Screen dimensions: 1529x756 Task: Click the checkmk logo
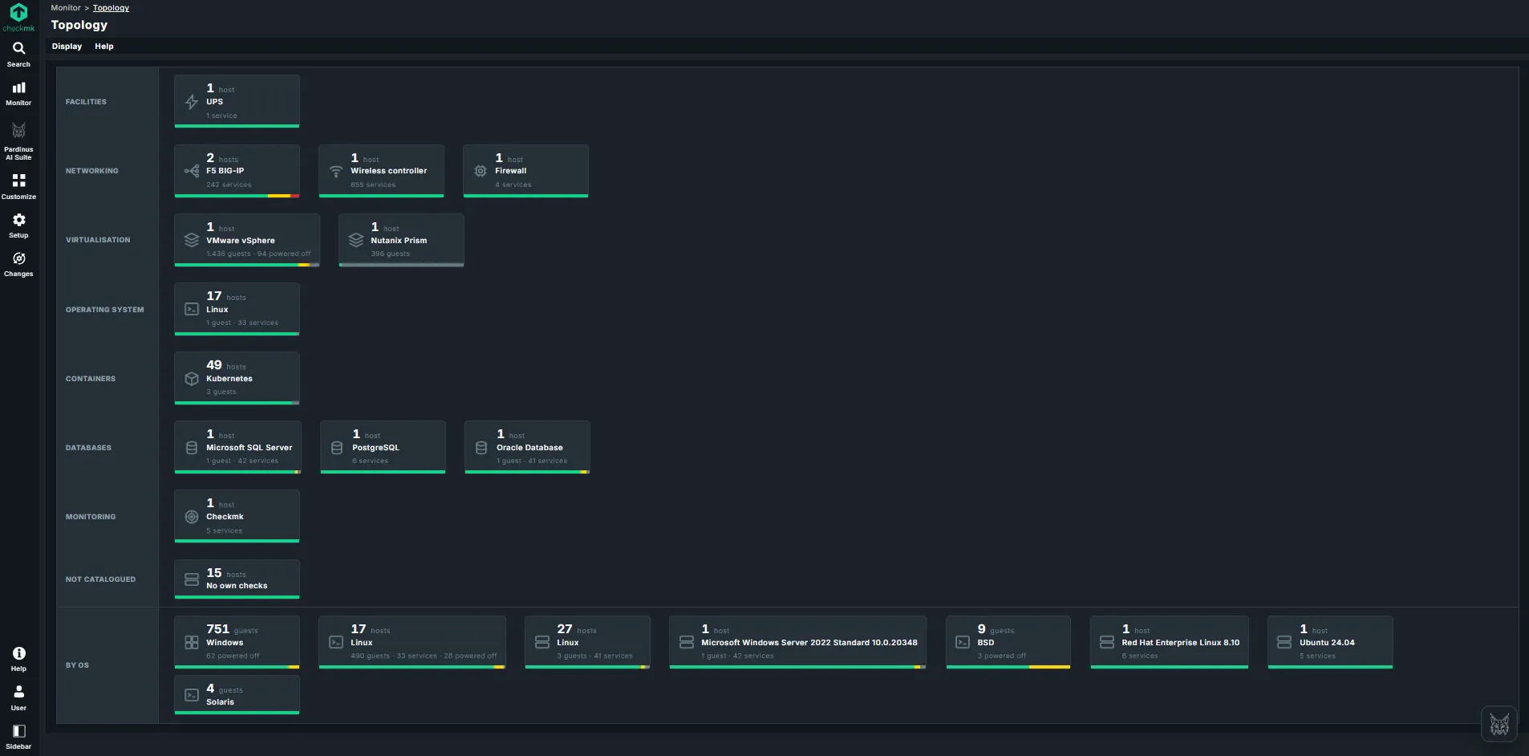click(x=18, y=17)
